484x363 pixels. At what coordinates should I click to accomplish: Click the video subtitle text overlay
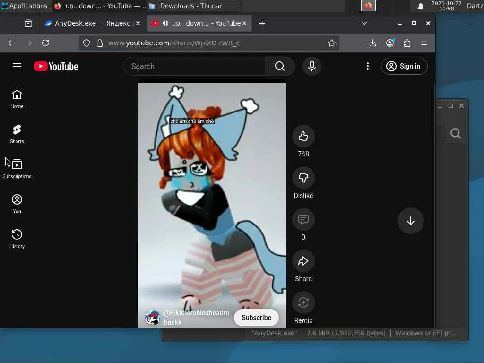(192, 121)
